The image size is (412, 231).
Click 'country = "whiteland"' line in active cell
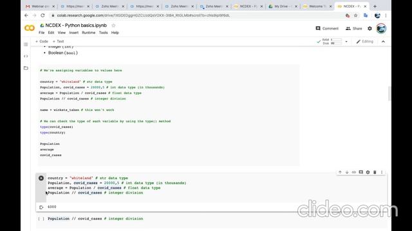[88, 178]
